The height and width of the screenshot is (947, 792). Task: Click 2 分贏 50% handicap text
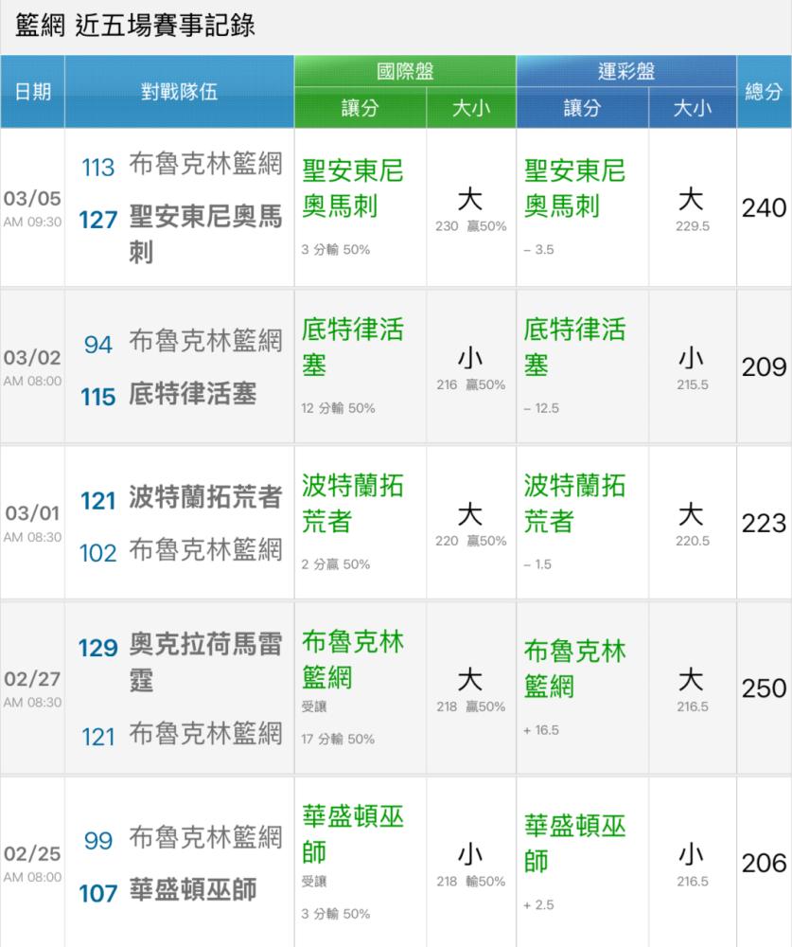pos(336,564)
